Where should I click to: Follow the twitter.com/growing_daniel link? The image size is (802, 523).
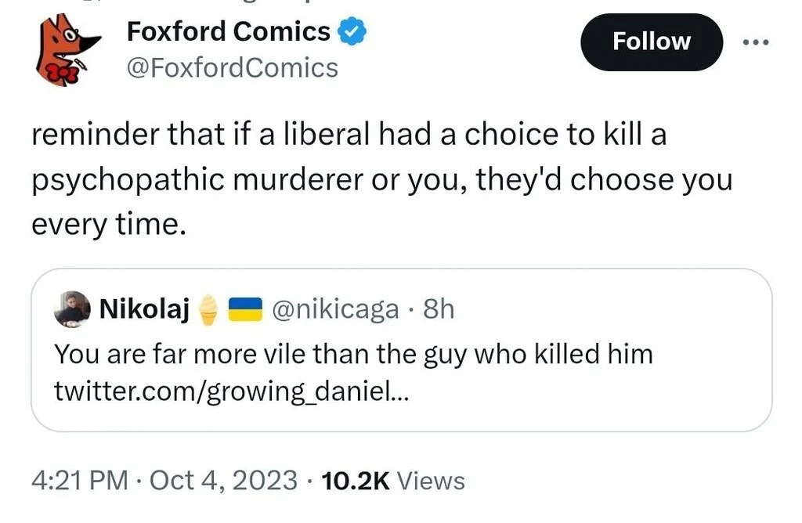pos(231,391)
